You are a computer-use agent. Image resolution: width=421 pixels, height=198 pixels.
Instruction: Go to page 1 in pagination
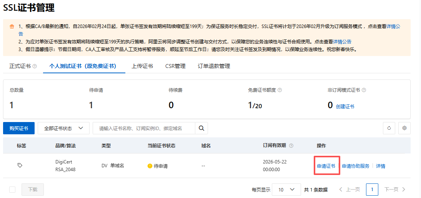(x=372, y=190)
